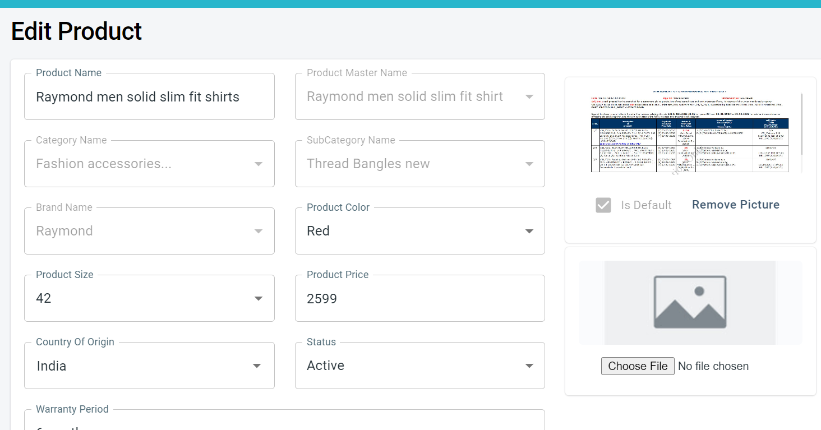Open the Product Size dropdown
Image resolution: width=821 pixels, height=430 pixels.
(x=149, y=298)
